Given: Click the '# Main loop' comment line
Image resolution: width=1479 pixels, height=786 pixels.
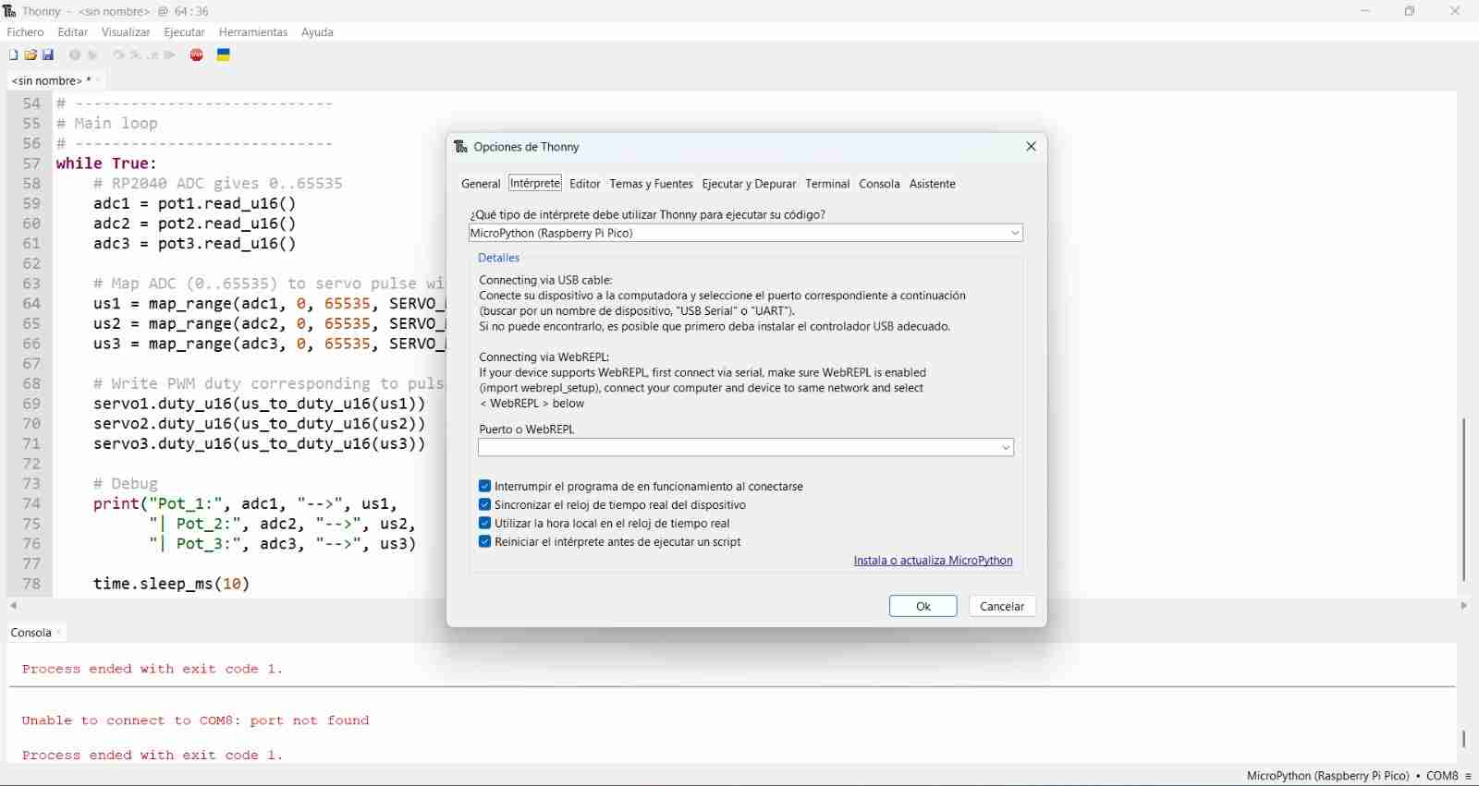Looking at the screenshot, I should pyautogui.click(x=106, y=124).
